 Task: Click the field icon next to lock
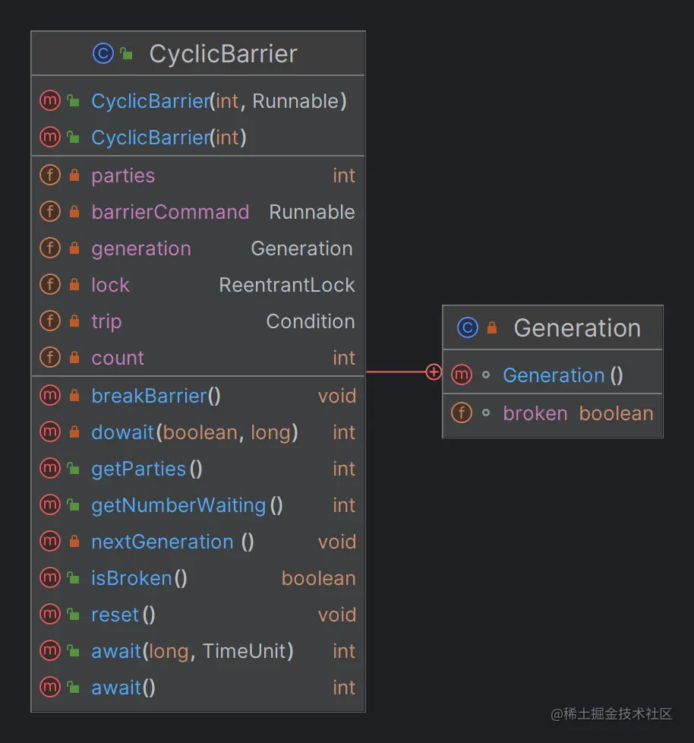pyautogui.click(x=49, y=284)
